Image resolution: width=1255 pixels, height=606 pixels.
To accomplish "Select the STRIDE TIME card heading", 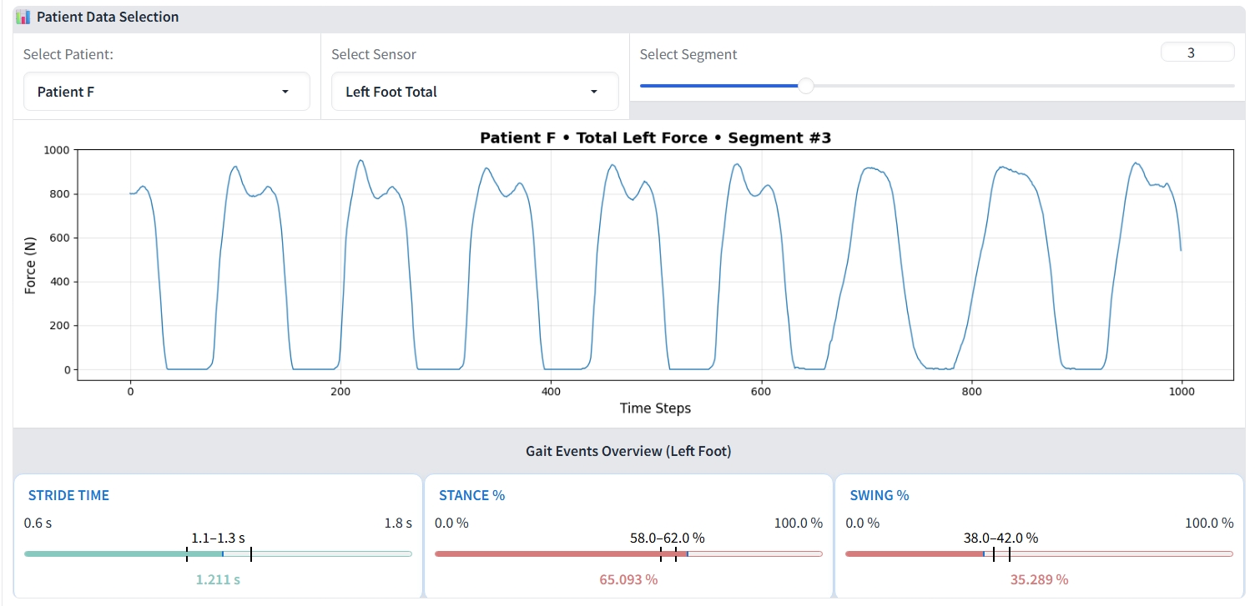I will tap(68, 495).
